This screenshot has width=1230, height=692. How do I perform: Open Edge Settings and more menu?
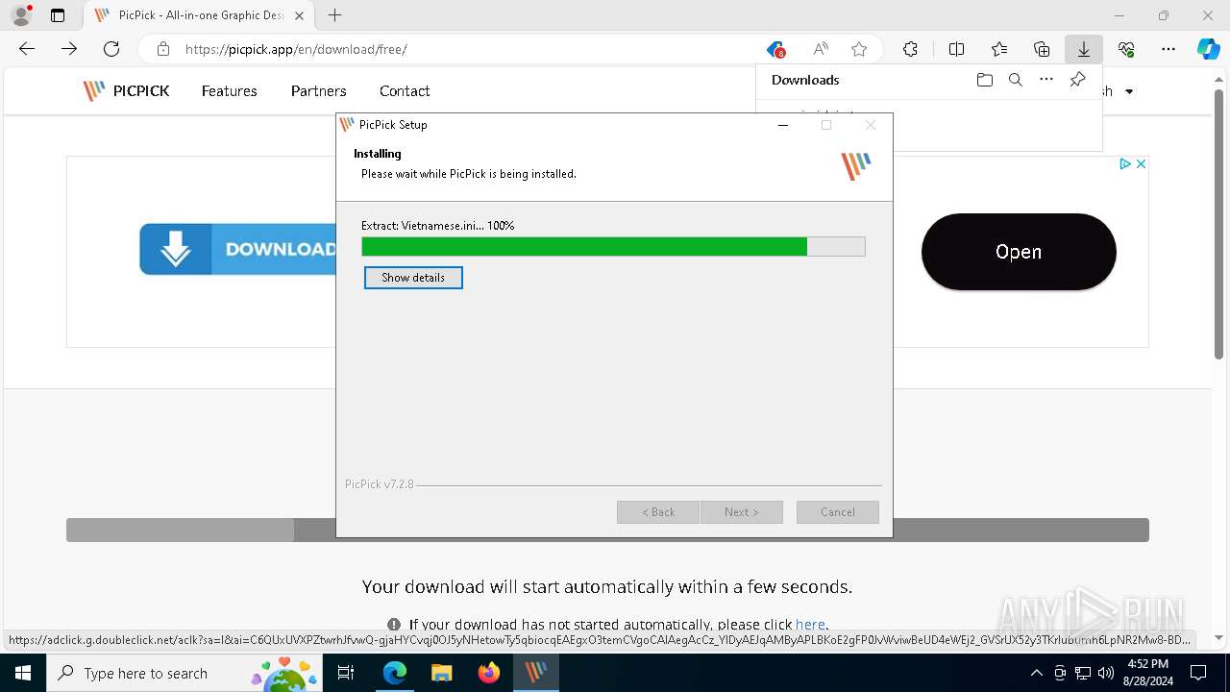(x=1168, y=49)
